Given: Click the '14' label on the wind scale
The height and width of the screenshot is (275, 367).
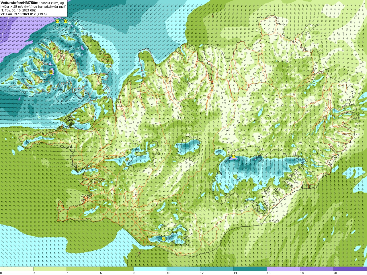Looking at the screenshot, I should tap(235, 273).
